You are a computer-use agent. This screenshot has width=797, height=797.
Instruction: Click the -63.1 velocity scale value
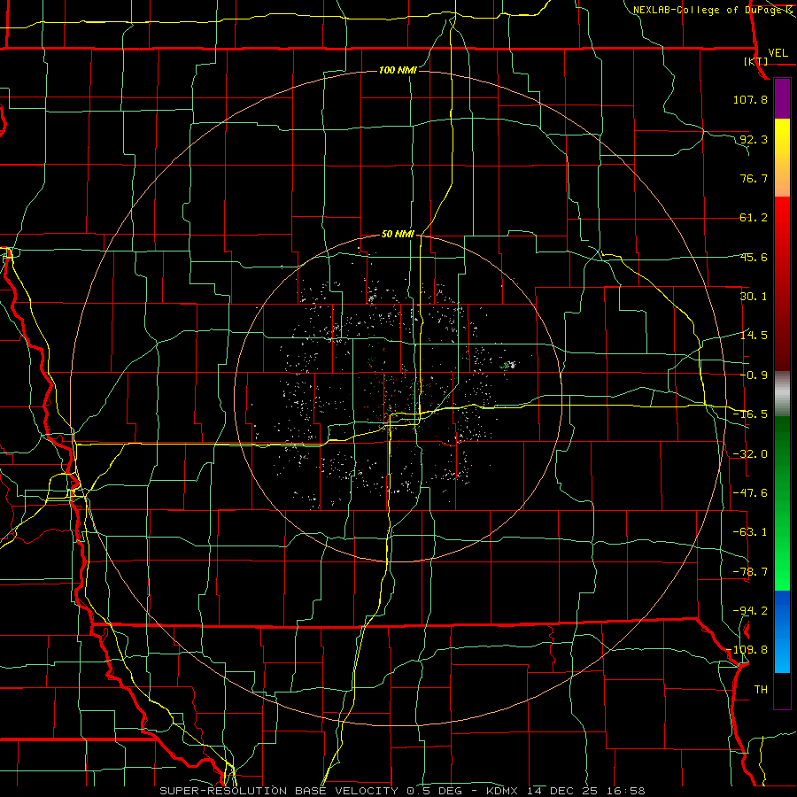pyautogui.click(x=750, y=531)
